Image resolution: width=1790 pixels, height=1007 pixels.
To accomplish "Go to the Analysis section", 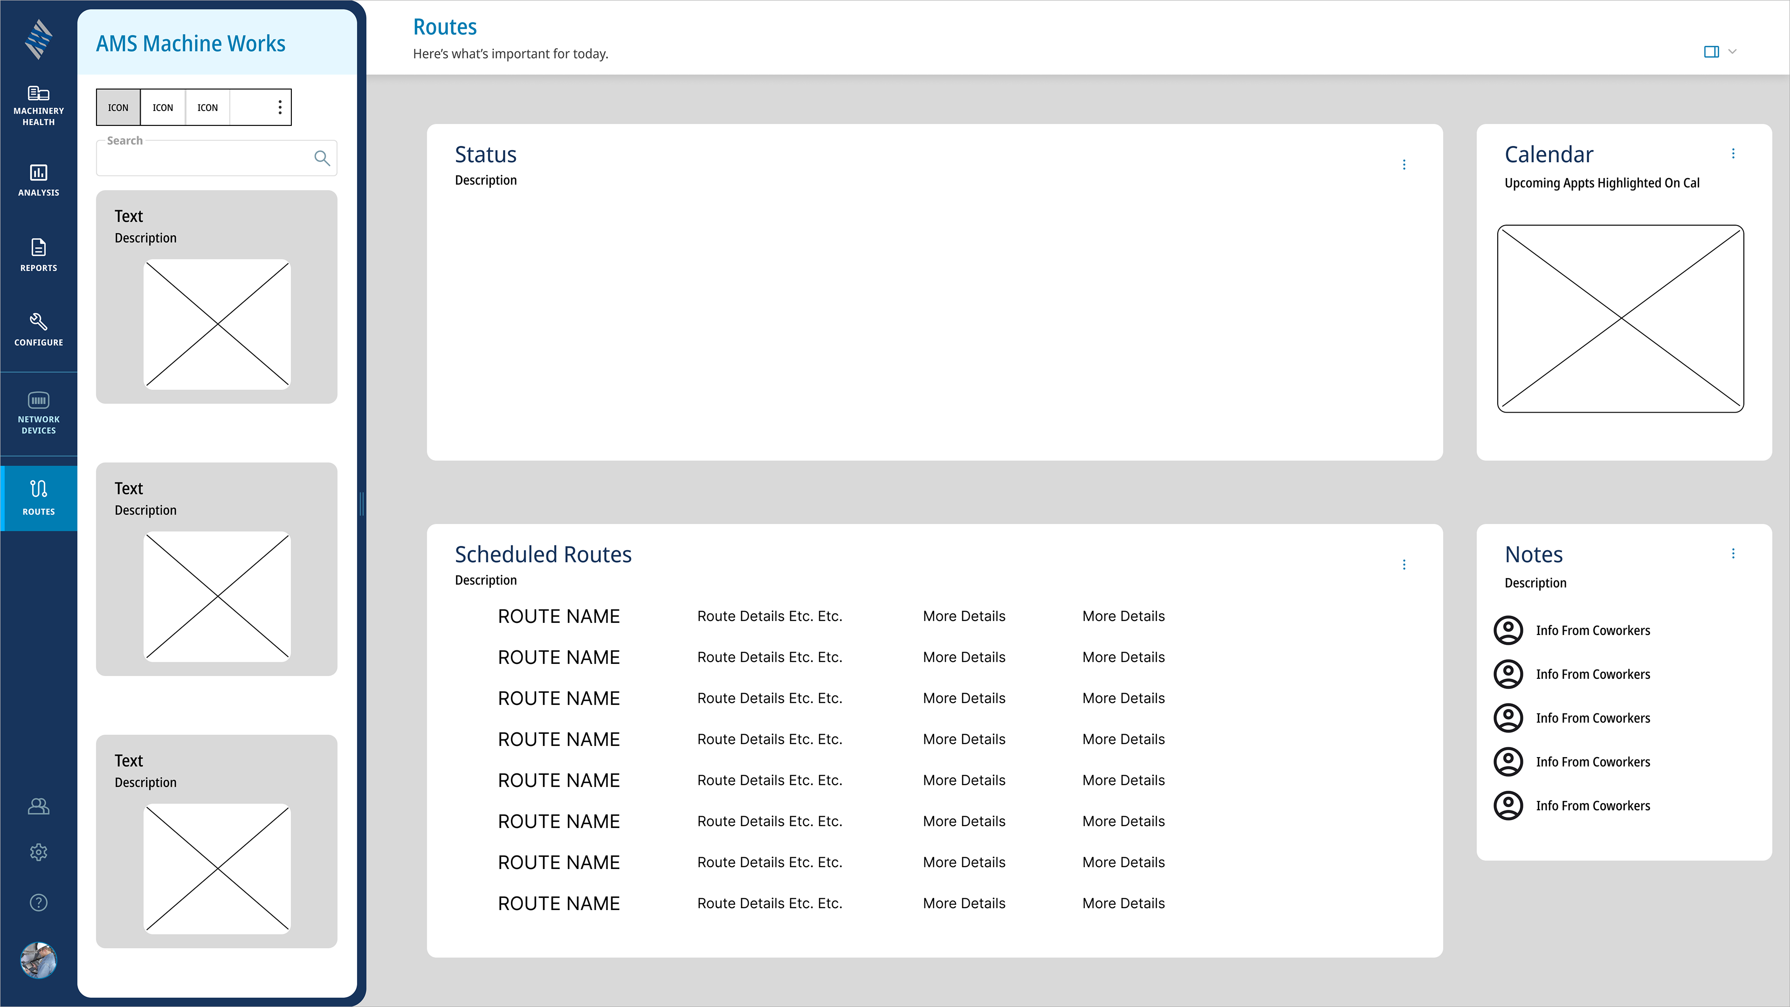I will (38, 180).
